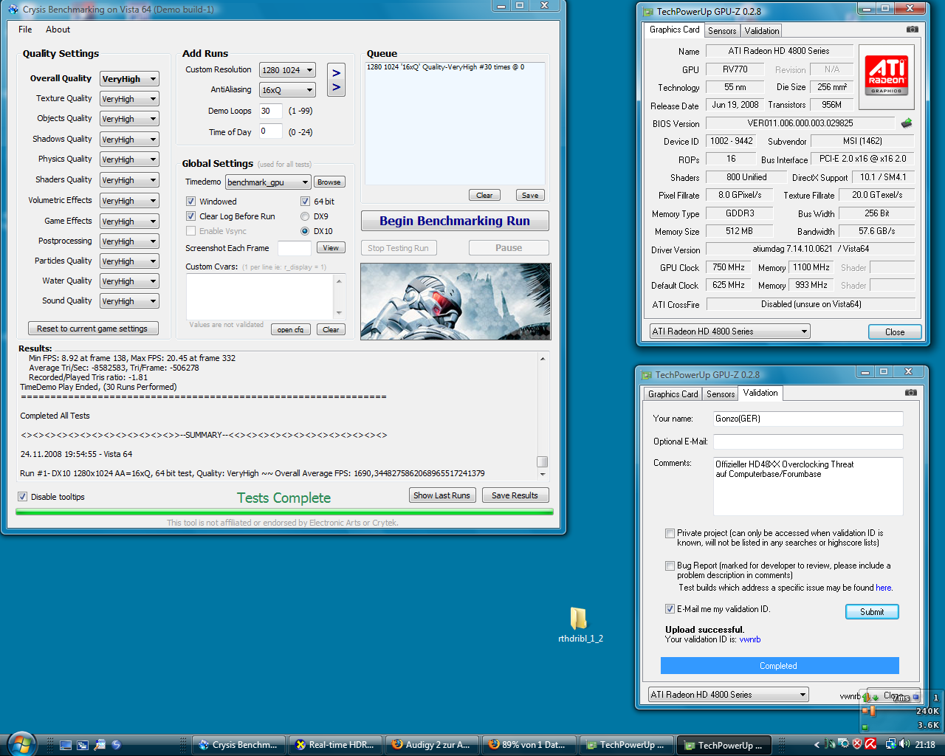Select the DX10 radio button
Image resolution: width=945 pixels, height=756 pixels.
[305, 231]
